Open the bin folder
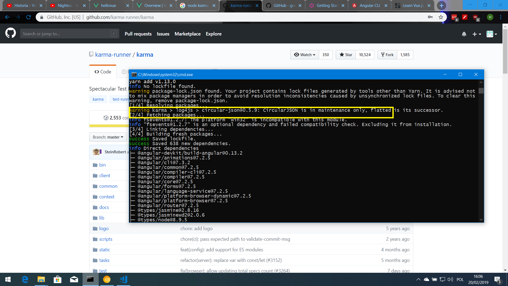The image size is (508, 286). coord(102,165)
